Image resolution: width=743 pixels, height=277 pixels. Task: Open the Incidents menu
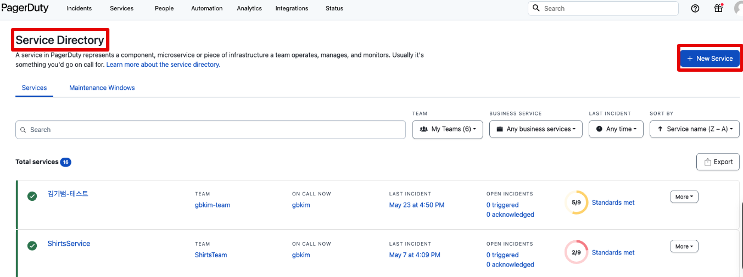click(x=79, y=8)
